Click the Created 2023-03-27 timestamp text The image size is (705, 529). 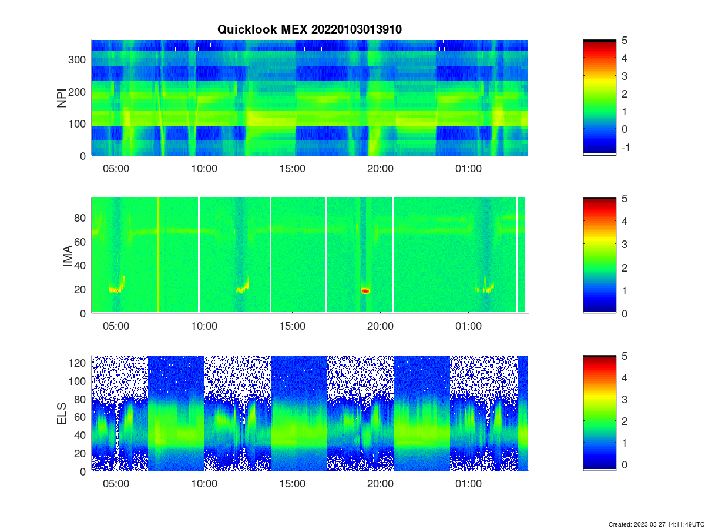(x=655, y=524)
